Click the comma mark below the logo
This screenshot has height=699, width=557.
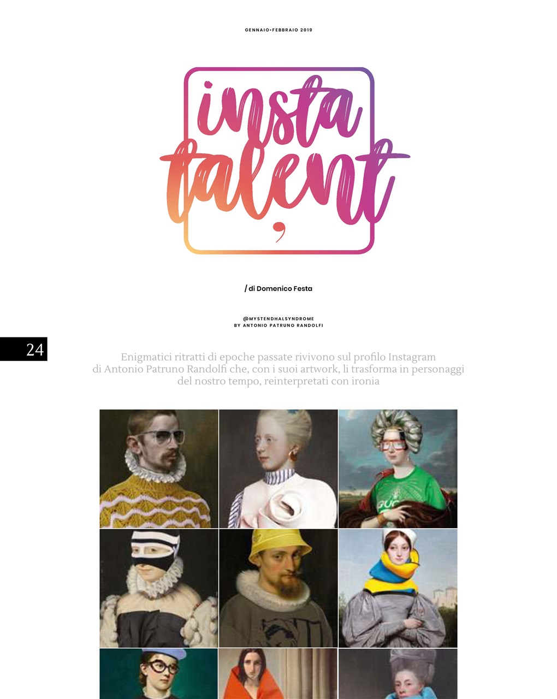[x=279, y=232]
